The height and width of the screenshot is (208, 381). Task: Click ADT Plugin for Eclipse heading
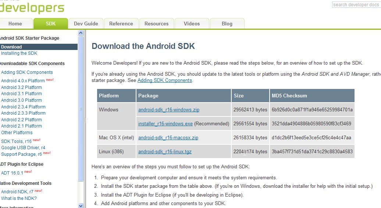(22, 164)
